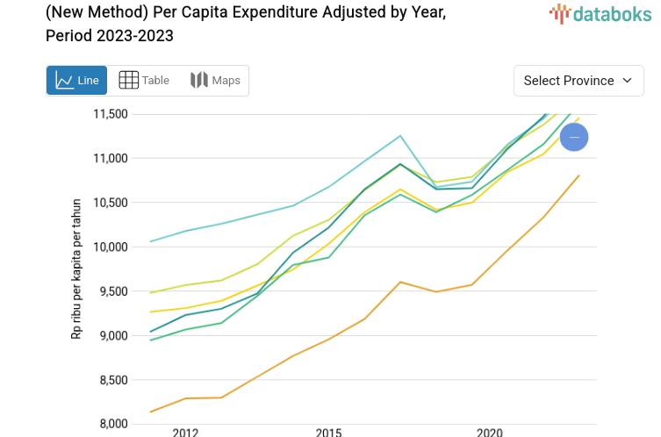Click the table grid icon
The width and height of the screenshot is (661, 437).
point(128,81)
